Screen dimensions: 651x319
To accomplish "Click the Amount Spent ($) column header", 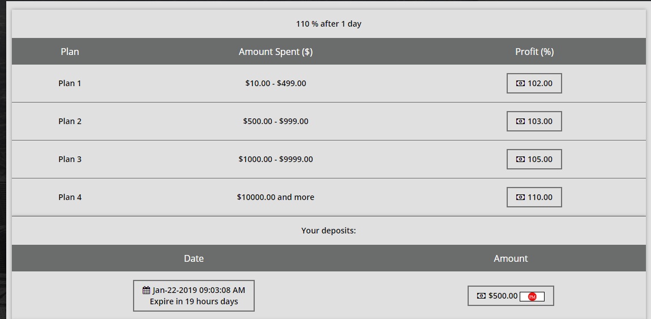I will [x=276, y=52].
